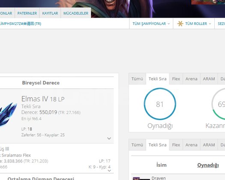Click the Sıralaması Flex label
Screen dimensions: 225x180
(x=16, y=155)
